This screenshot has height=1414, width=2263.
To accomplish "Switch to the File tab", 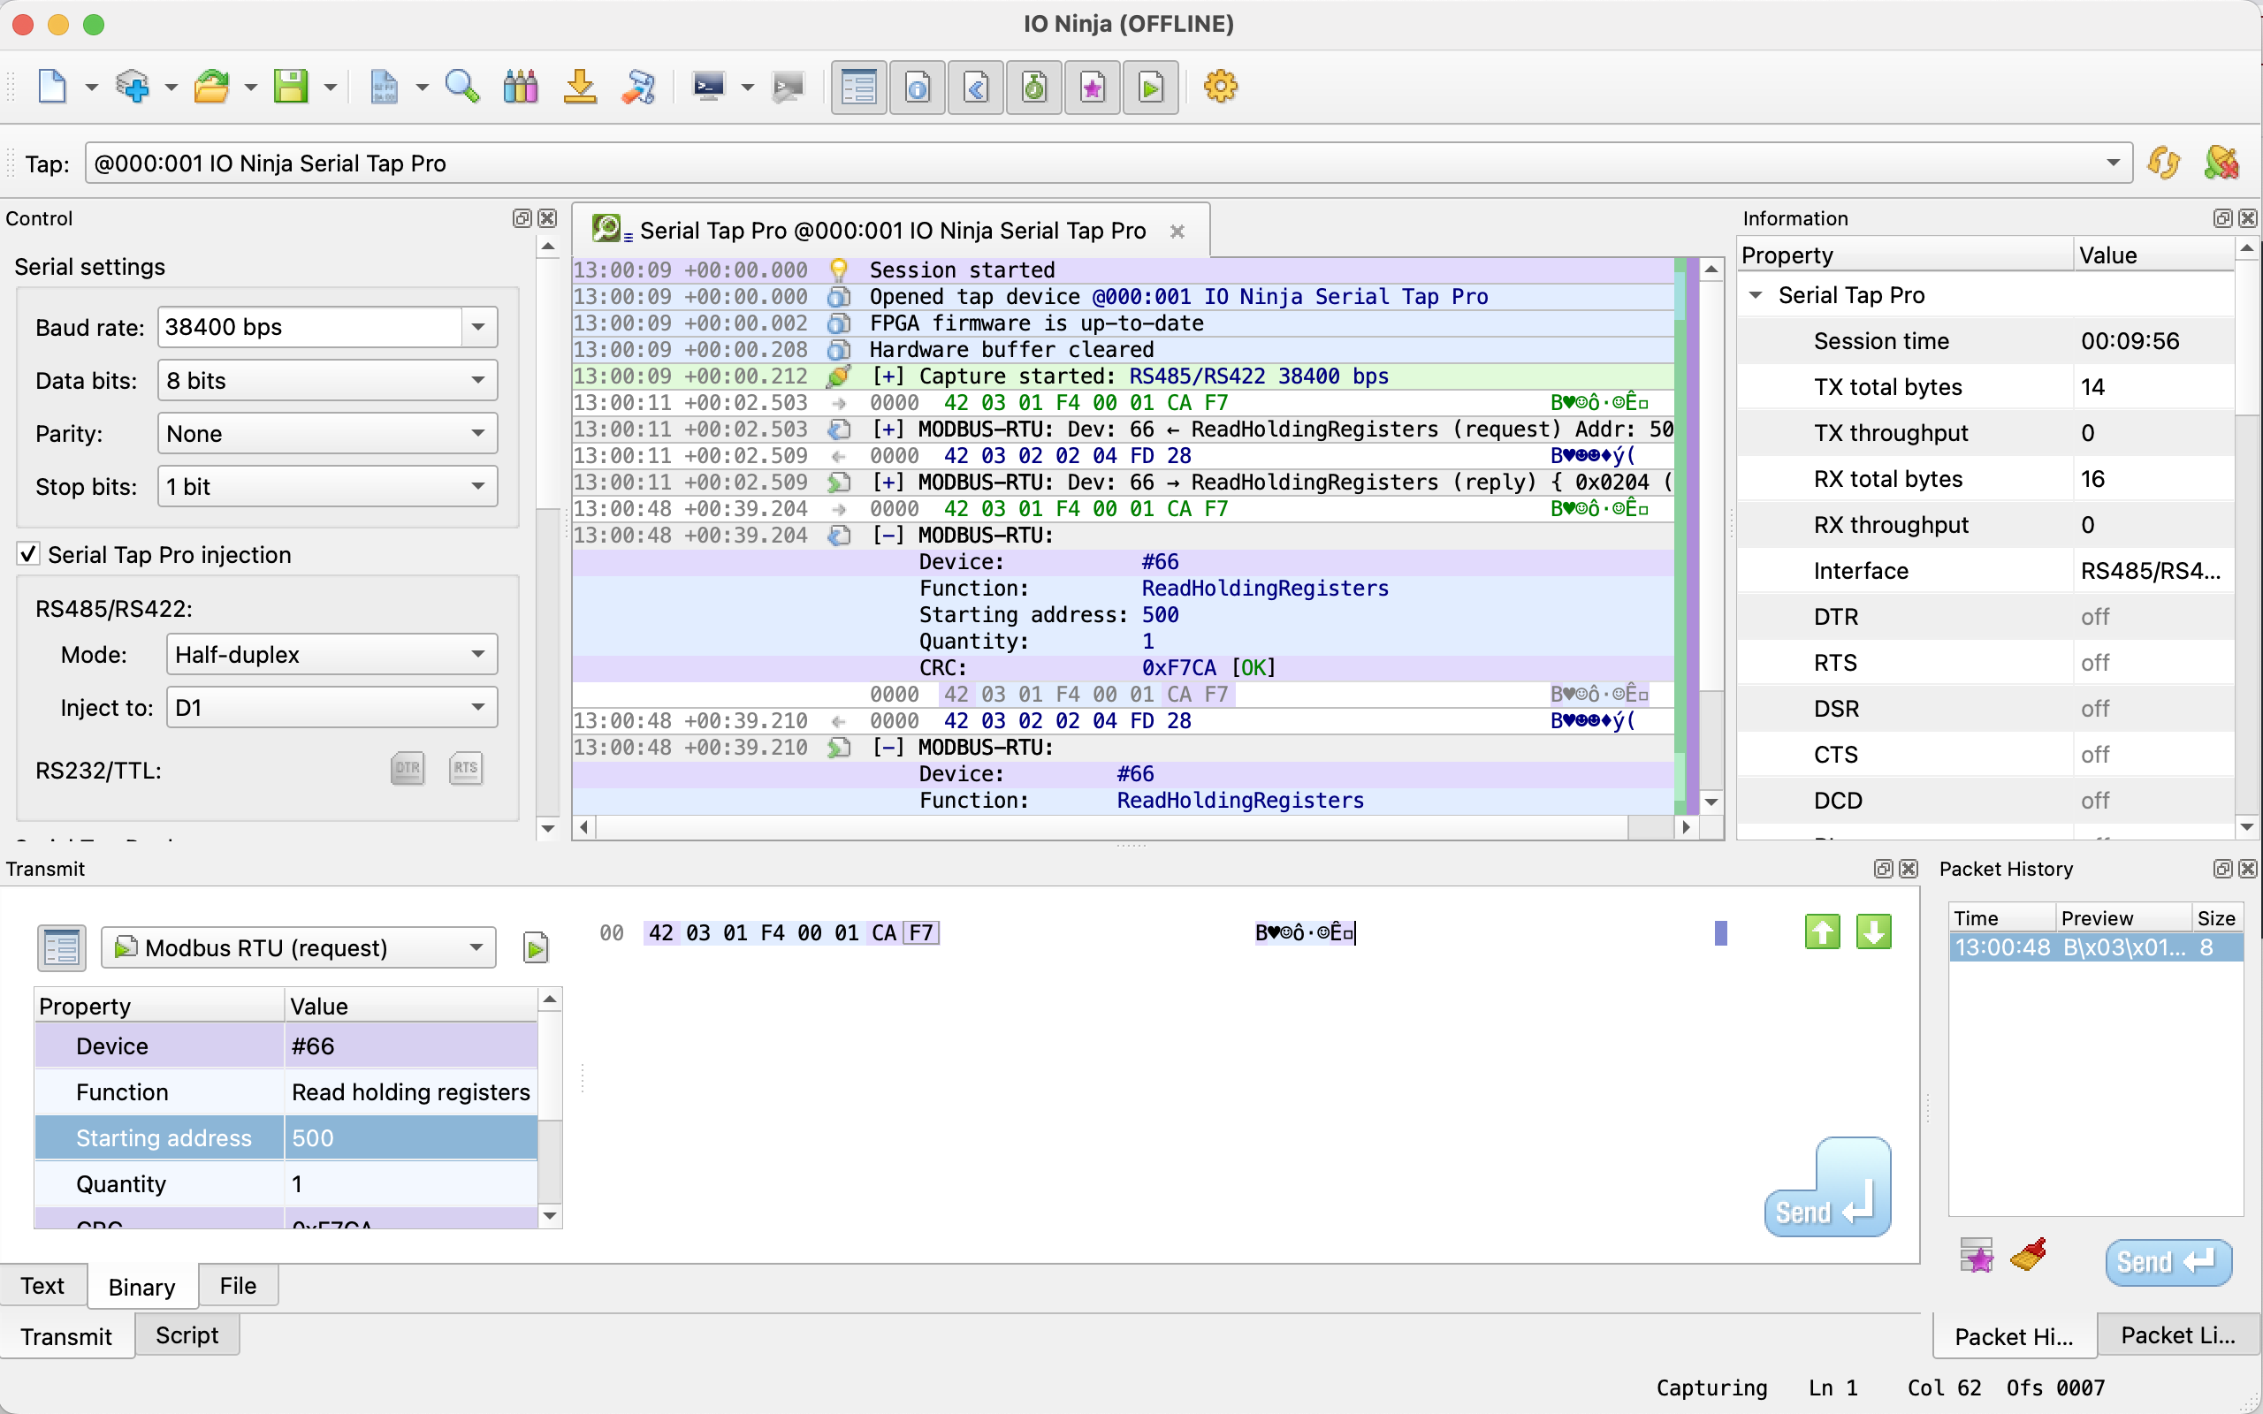I will pos(239,1286).
